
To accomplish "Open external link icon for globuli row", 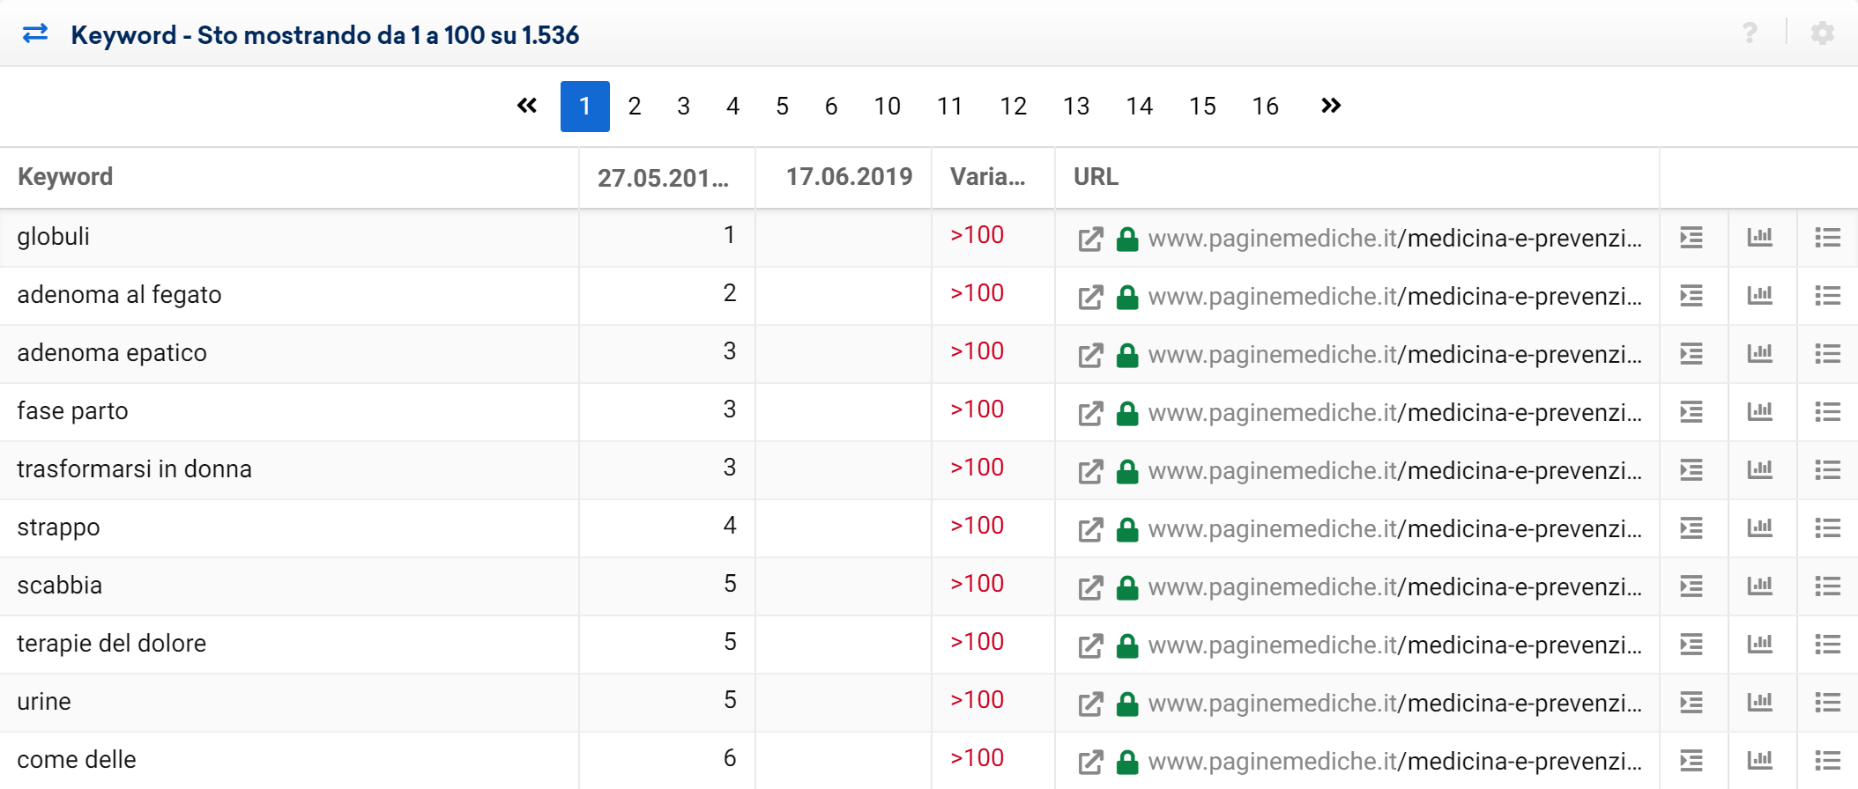I will click(1090, 239).
